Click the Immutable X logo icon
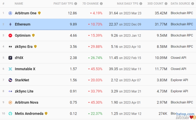Viewport: 196px width, 120px height. (10, 69)
